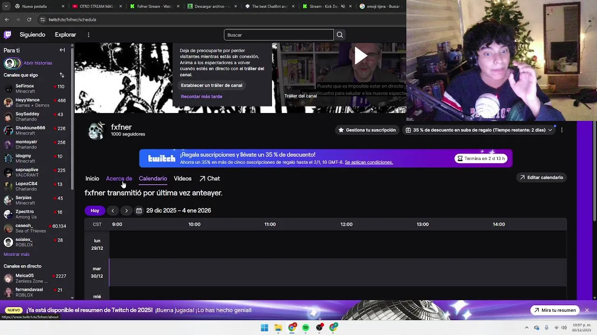
Task: Open SoySaddey channel in sidebar
Action: point(35,116)
